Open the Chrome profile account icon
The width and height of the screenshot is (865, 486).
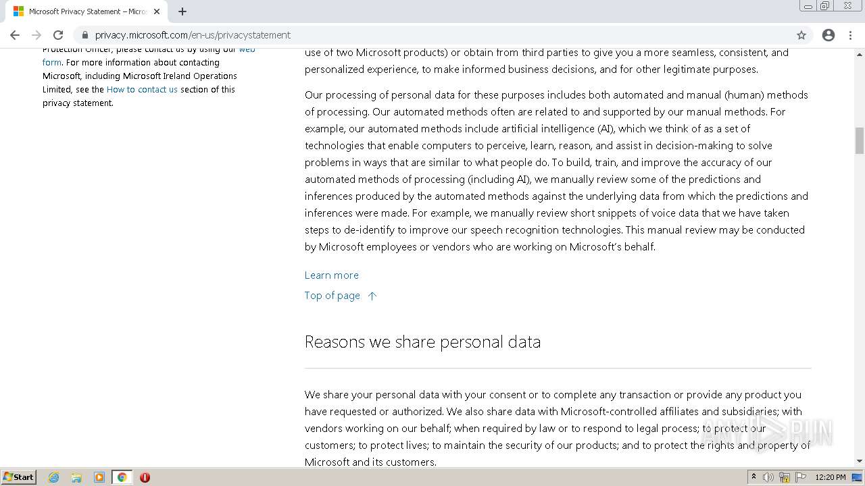tap(829, 35)
